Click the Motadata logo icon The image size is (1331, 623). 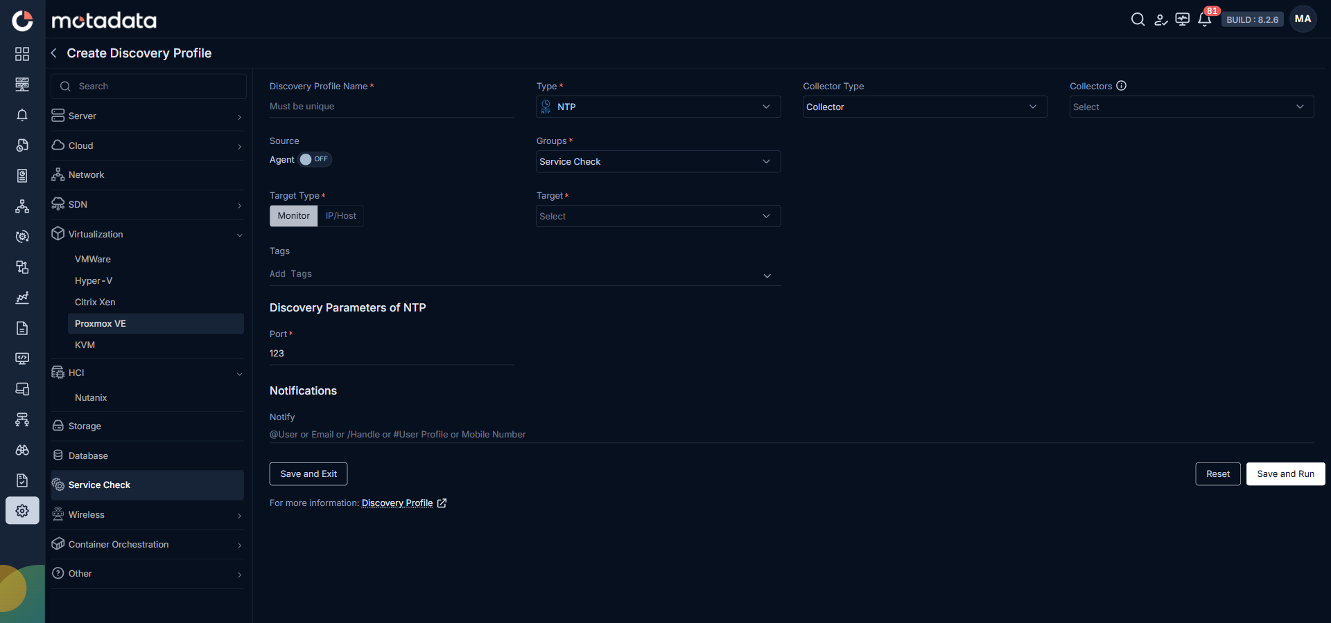point(22,21)
